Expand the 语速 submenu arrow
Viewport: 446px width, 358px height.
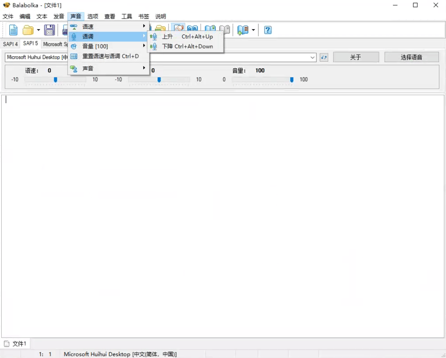[144, 26]
